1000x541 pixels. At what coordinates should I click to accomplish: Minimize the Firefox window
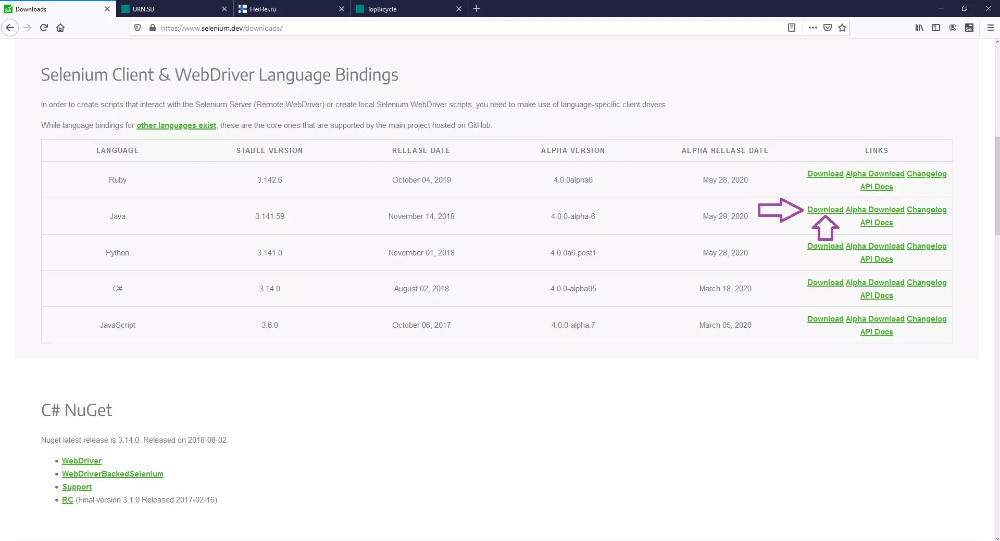point(941,8)
